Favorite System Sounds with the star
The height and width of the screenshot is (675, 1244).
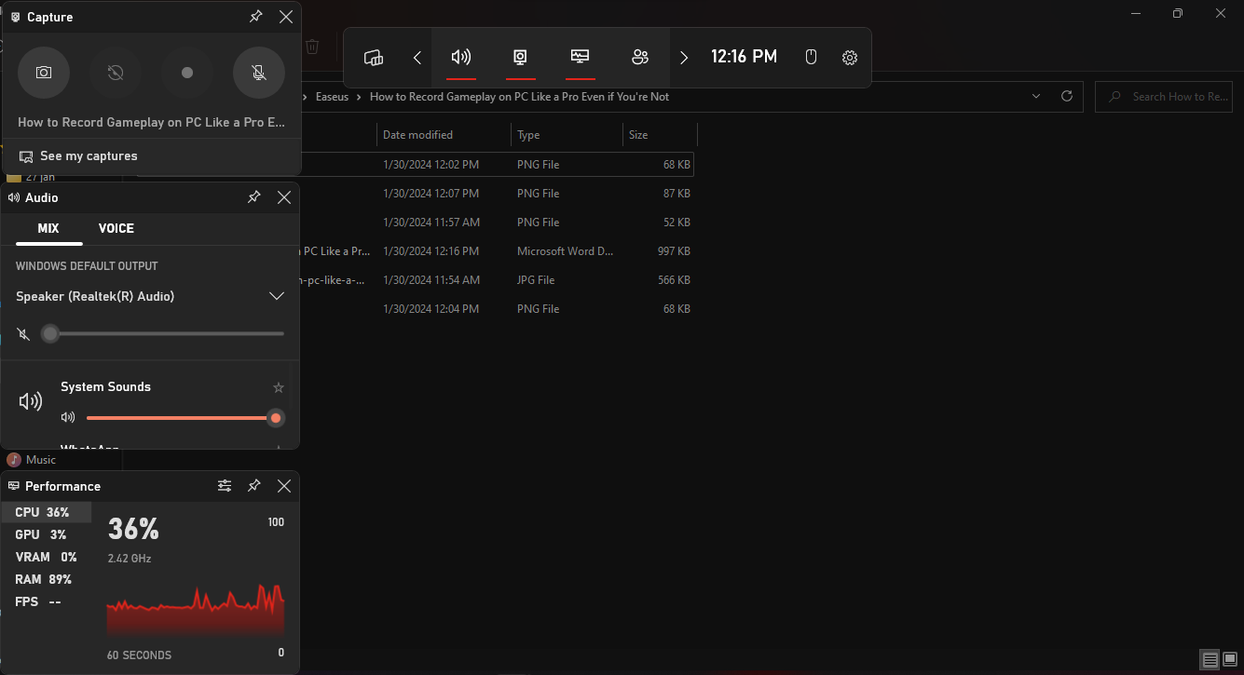tap(278, 386)
